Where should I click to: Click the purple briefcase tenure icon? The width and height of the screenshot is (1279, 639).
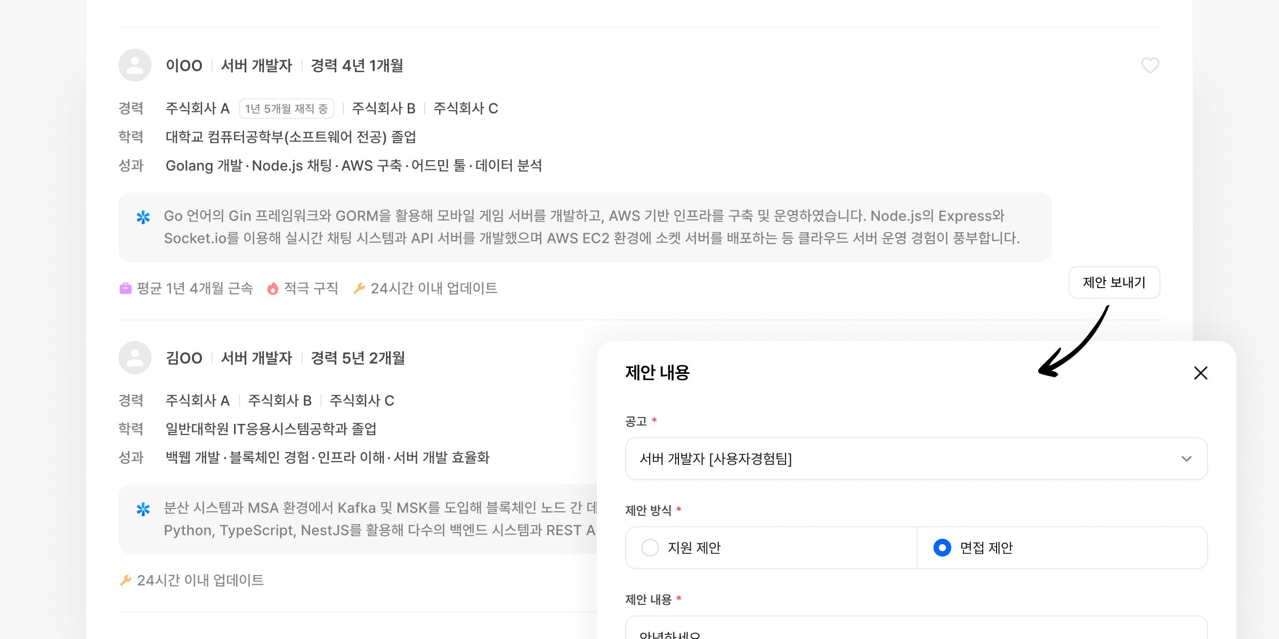[x=125, y=289]
